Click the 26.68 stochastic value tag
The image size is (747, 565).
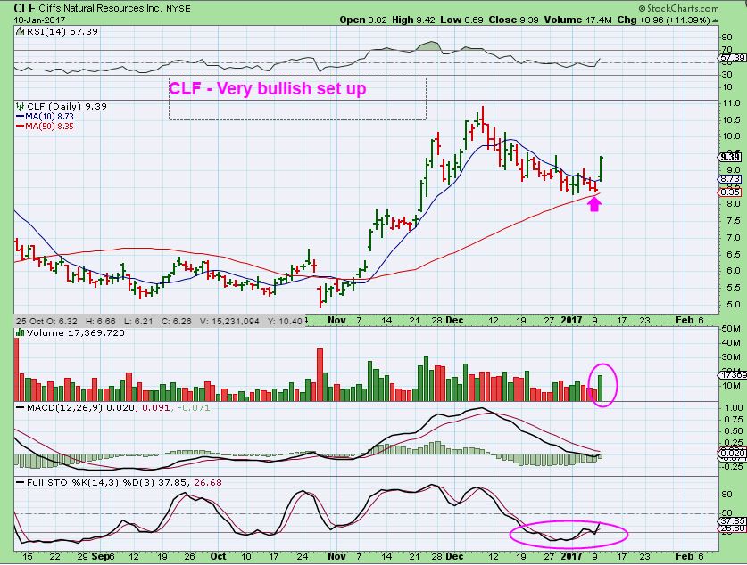[733, 528]
